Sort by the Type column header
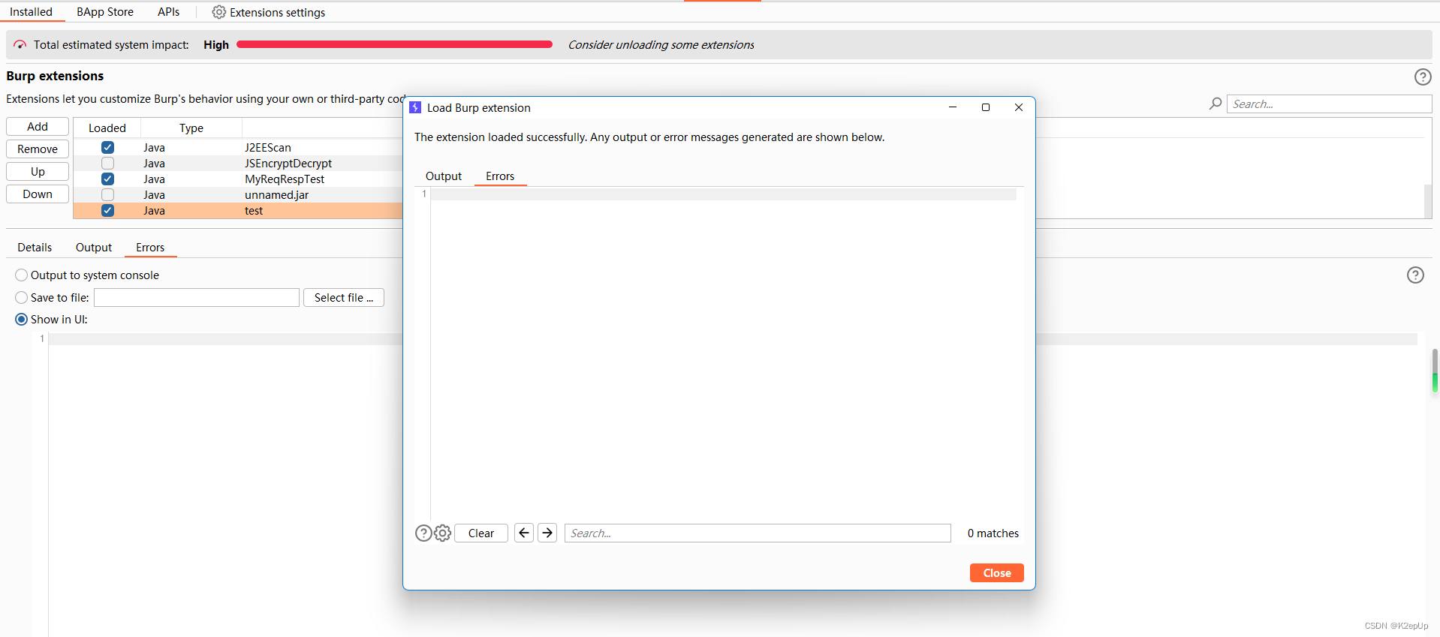 191,128
